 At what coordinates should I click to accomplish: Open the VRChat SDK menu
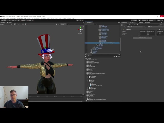pyautogui.click(x=43, y=18)
